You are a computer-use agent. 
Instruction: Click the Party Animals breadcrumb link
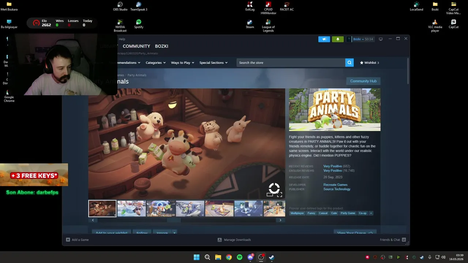coord(137,75)
